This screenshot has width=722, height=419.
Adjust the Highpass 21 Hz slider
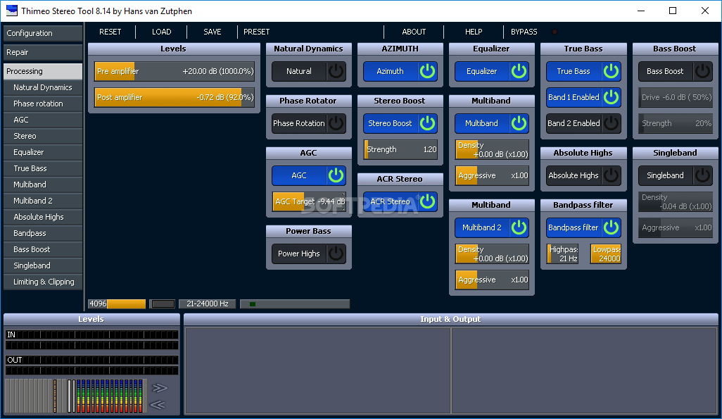(x=563, y=254)
